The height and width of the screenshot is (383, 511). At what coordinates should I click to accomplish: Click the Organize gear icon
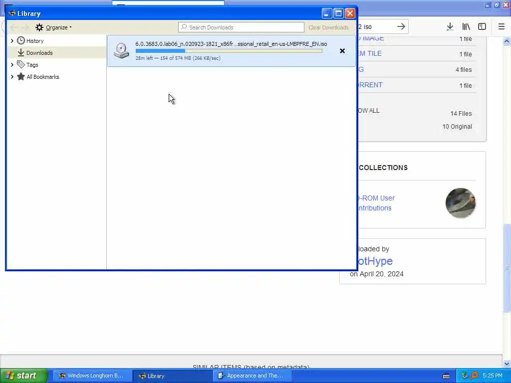(39, 27)
